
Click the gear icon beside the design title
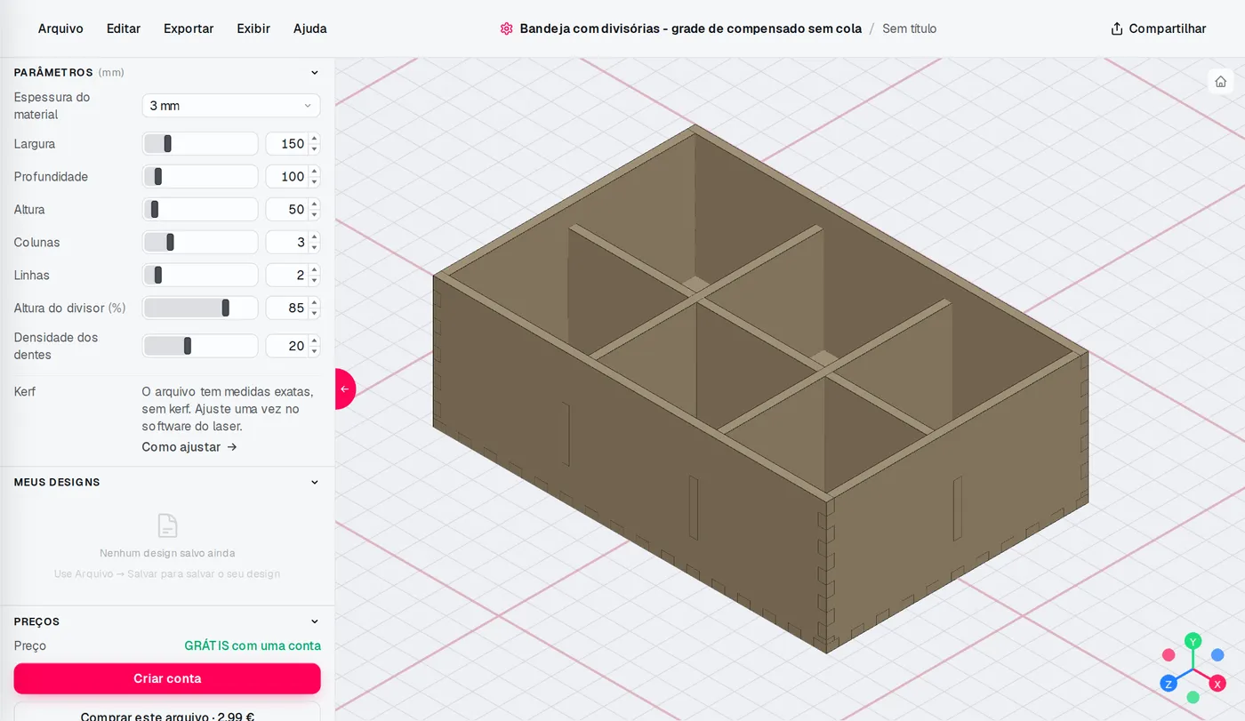(506, 28)
